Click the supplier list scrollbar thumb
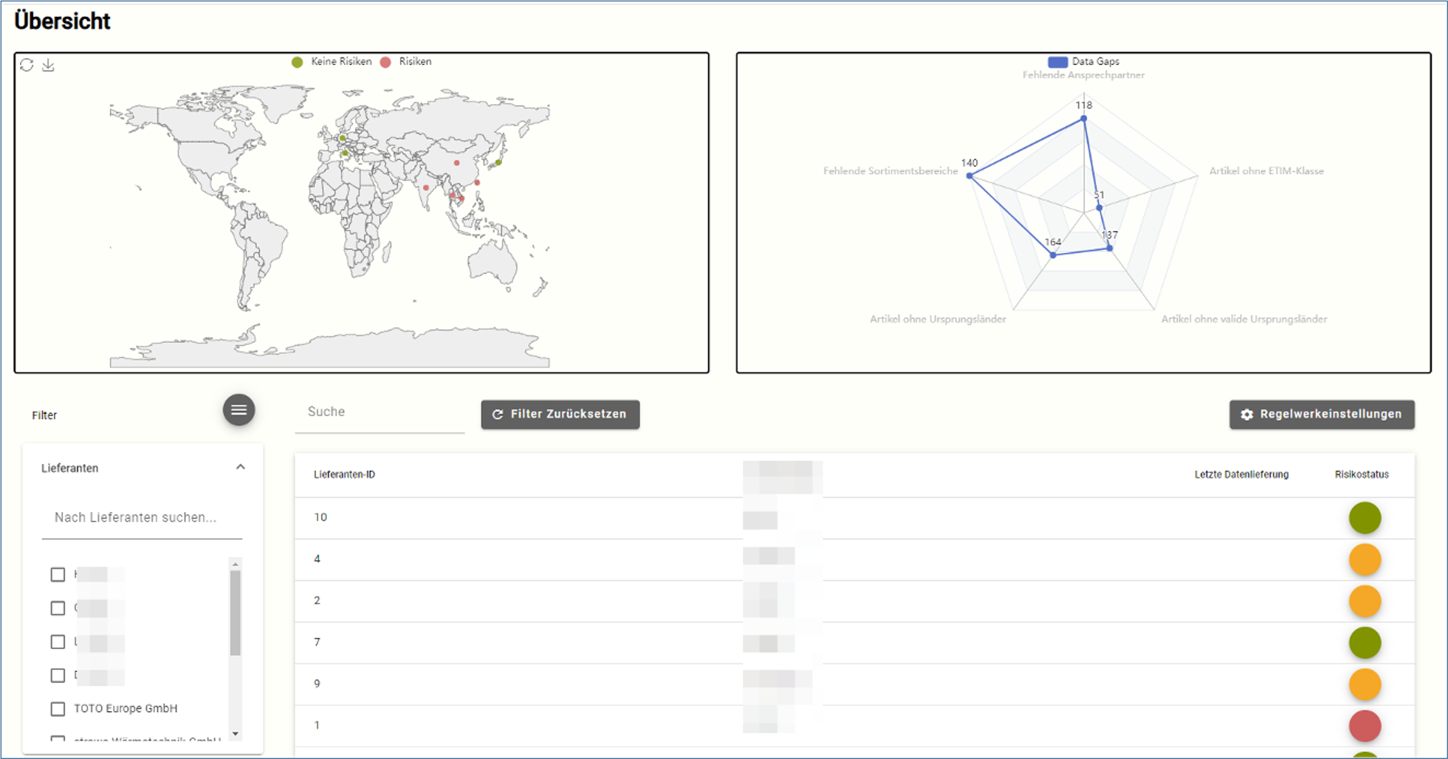 (236, 613)
